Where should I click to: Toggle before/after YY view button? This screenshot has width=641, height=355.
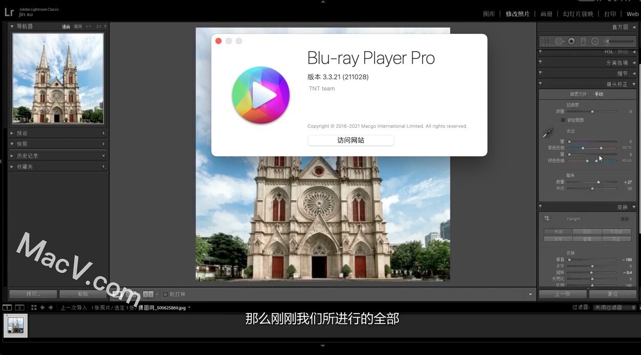click(148, 294)
